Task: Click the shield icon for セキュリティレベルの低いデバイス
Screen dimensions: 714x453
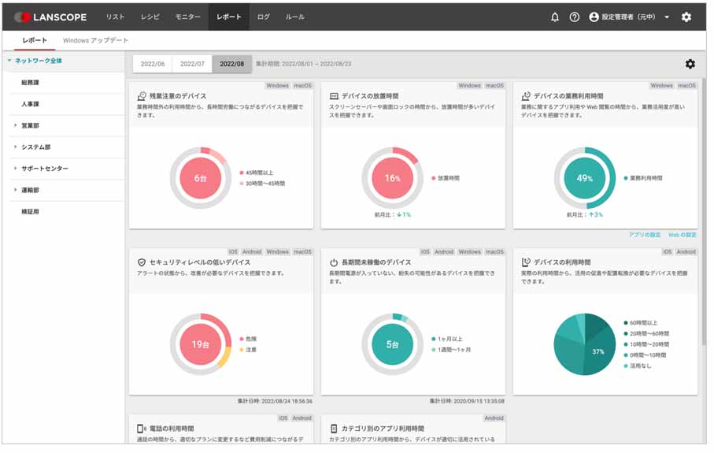Action: pyautogui.click(x=142, y=262)
